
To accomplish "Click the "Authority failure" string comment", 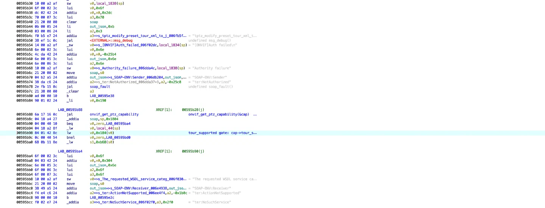I will coord(212,68).
